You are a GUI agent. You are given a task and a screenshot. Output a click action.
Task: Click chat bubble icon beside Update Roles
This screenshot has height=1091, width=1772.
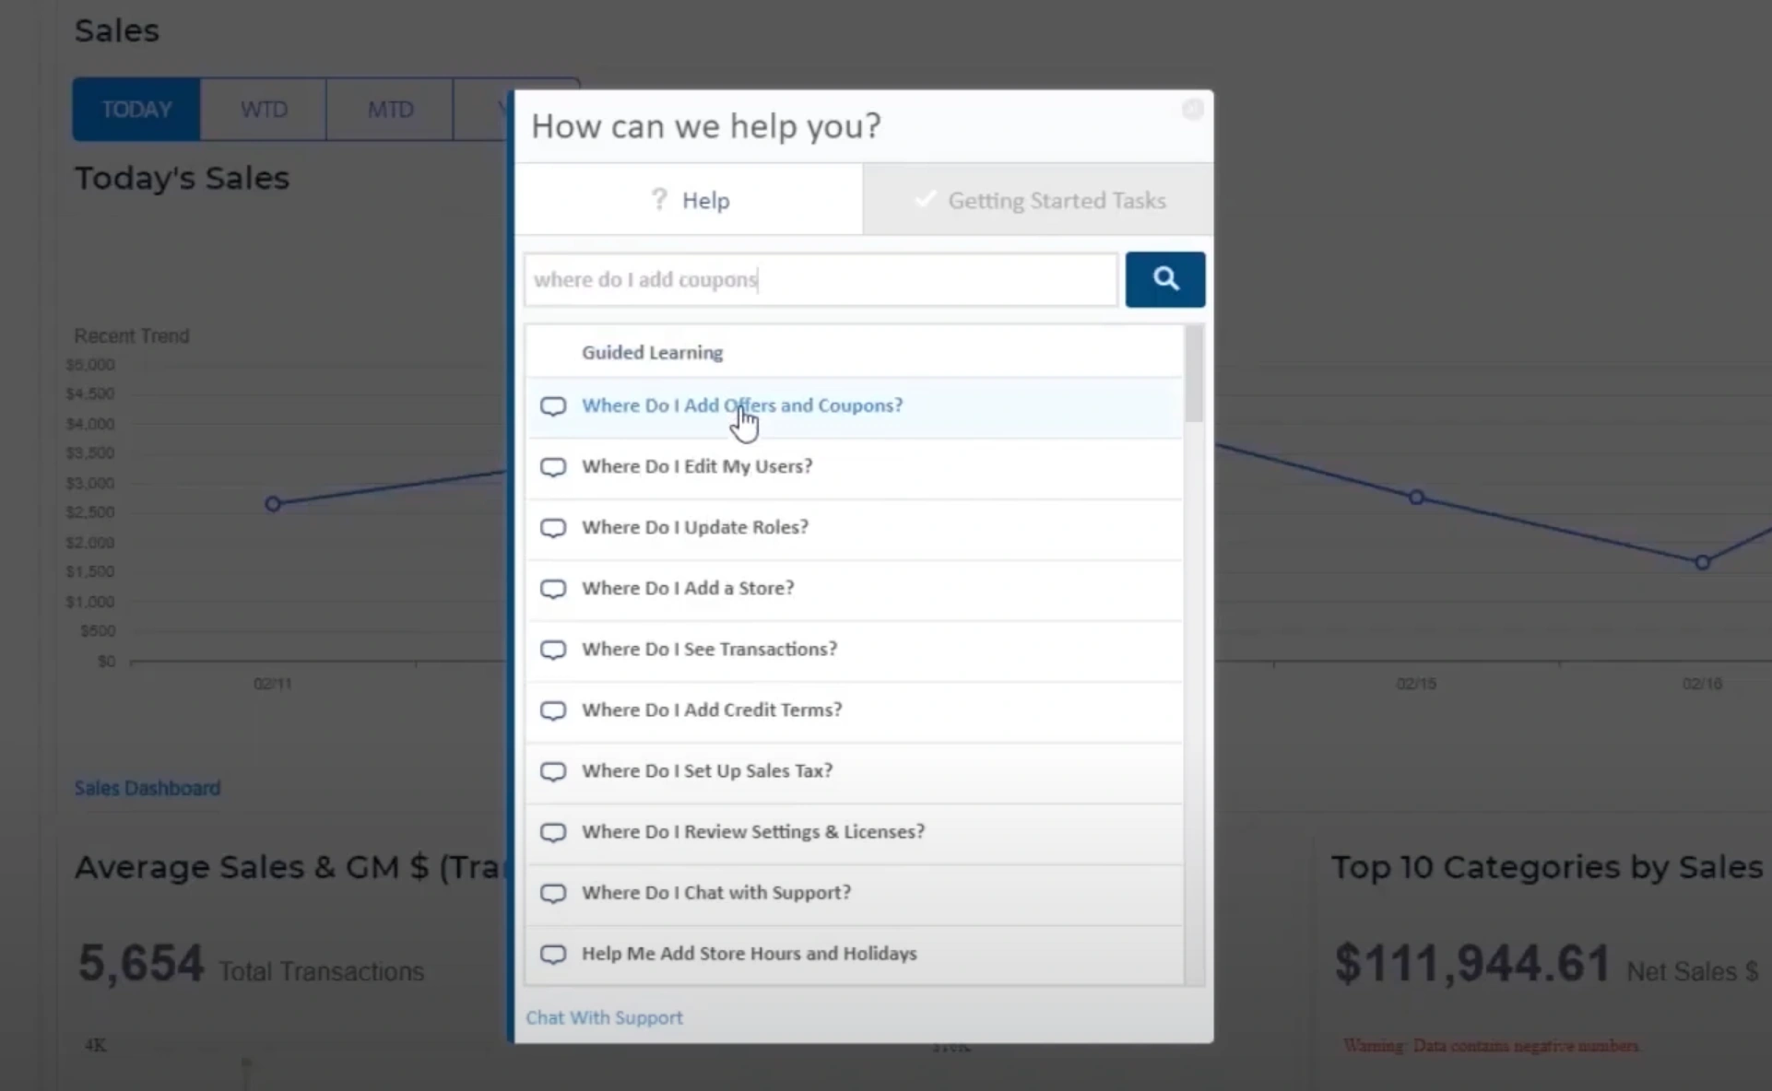pos(553,528)
